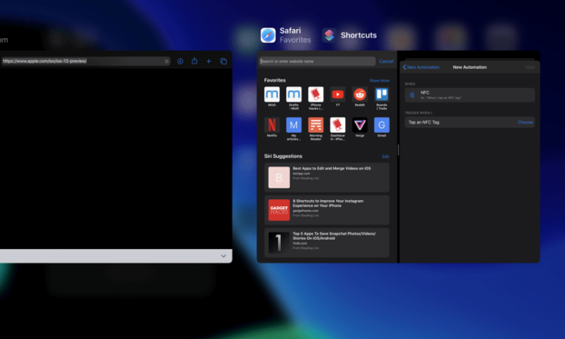This screenshot has width=565, height=339.
Task: Click the Share icon in the left Safari window
Action: click(x=195, y=61)
